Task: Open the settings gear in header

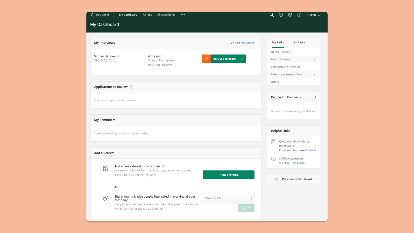Action: [290, 15]
